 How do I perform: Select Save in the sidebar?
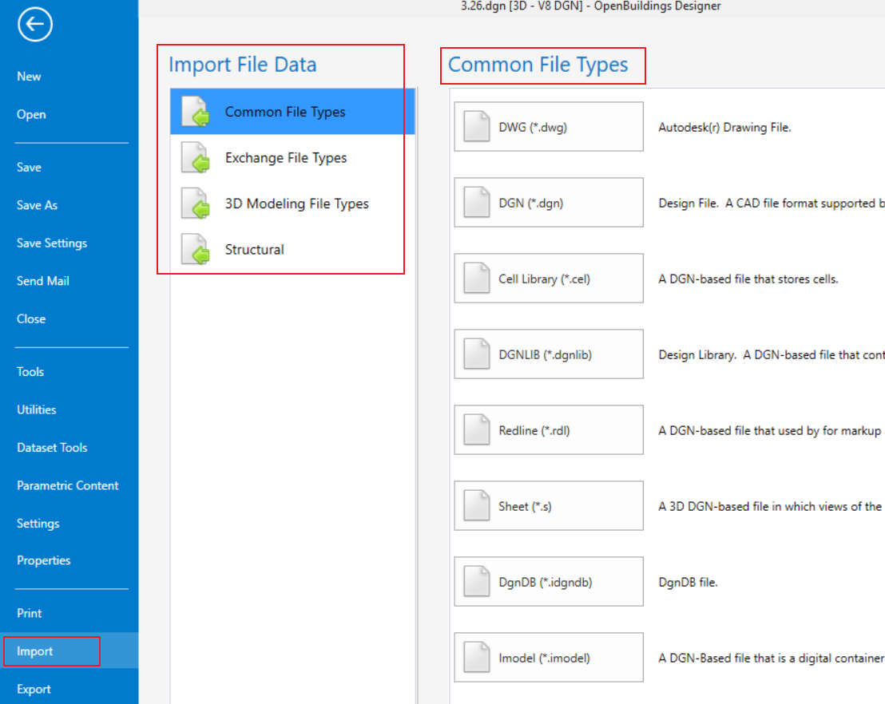tap(29, 168)
